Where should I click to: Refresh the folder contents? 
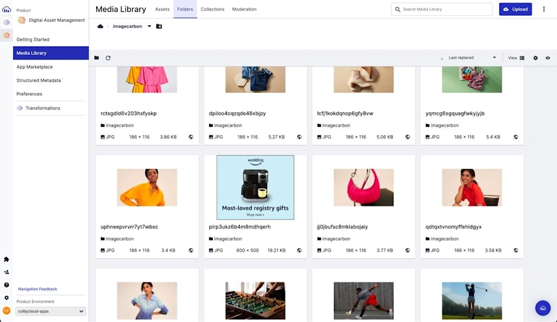108,58
